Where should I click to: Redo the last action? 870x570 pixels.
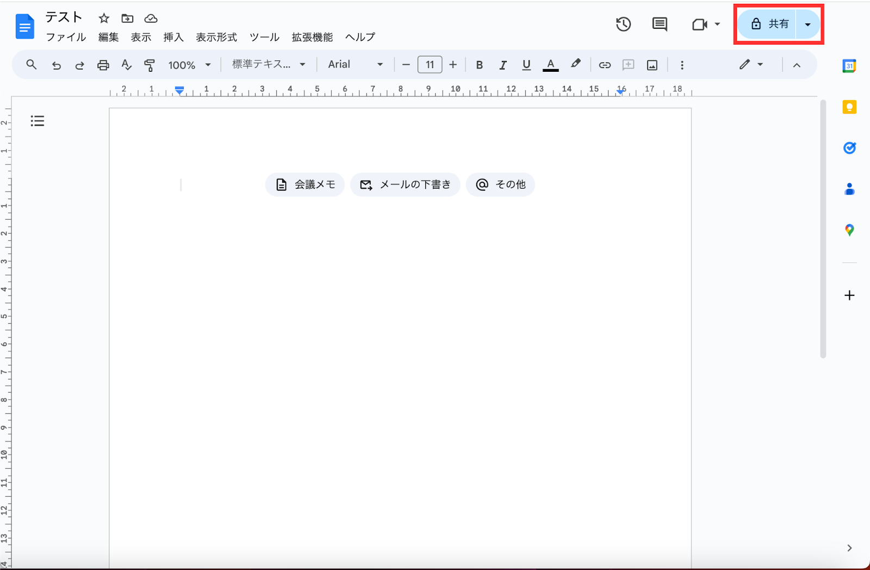(79, 65)
